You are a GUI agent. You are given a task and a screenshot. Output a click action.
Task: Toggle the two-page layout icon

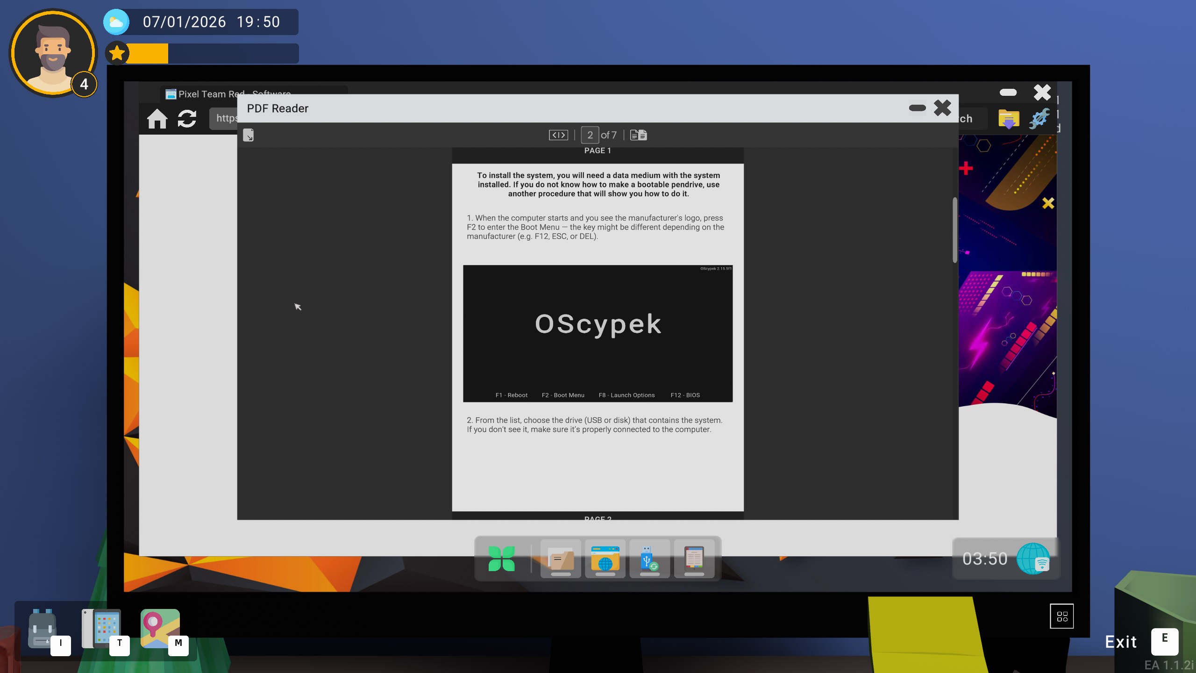(x=638, y=135)
